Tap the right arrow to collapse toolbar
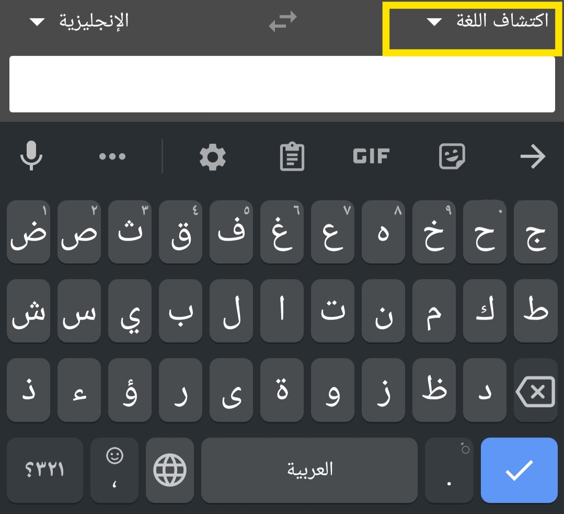 coord(533,156)
